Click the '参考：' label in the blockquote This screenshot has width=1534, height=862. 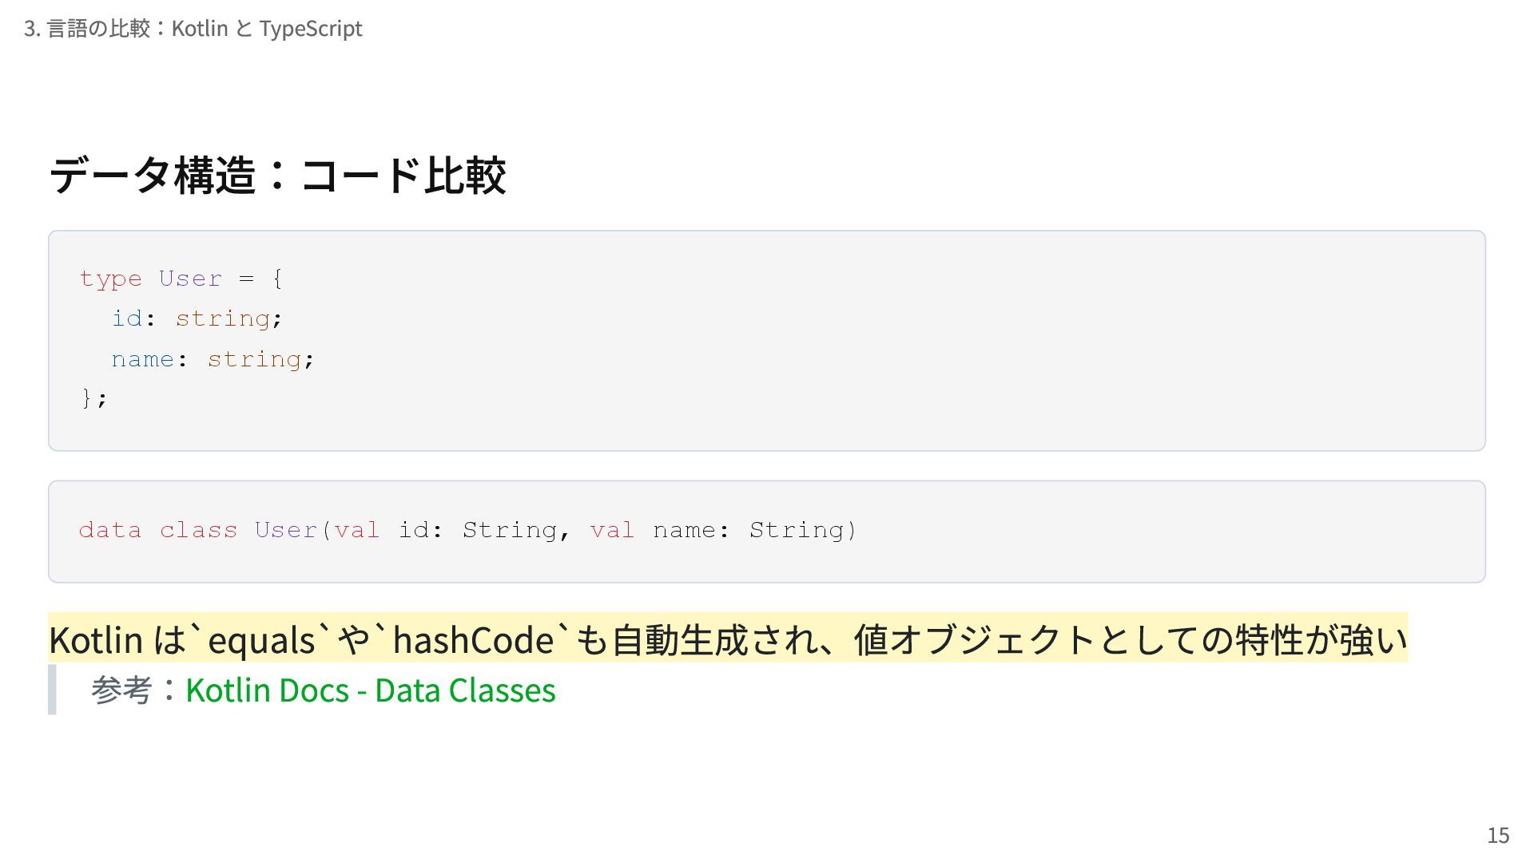click(133, 690)
